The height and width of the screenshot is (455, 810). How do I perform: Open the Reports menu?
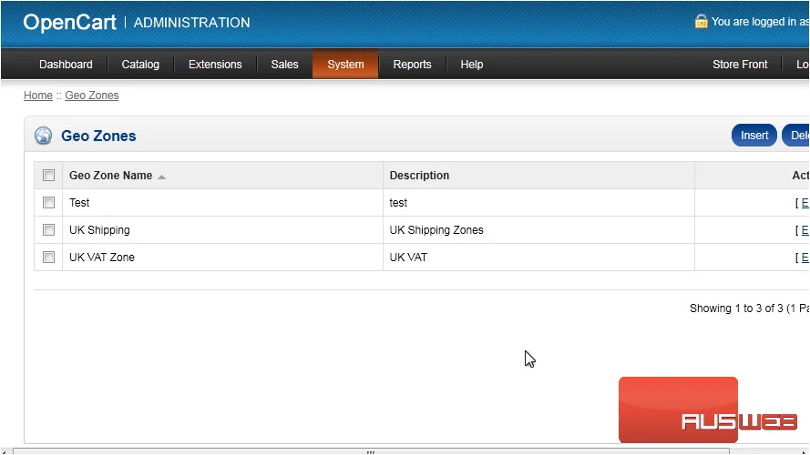[412, 65]
